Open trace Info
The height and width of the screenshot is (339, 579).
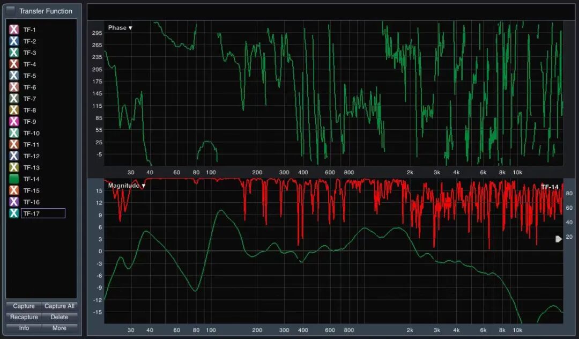coord(24,328)
